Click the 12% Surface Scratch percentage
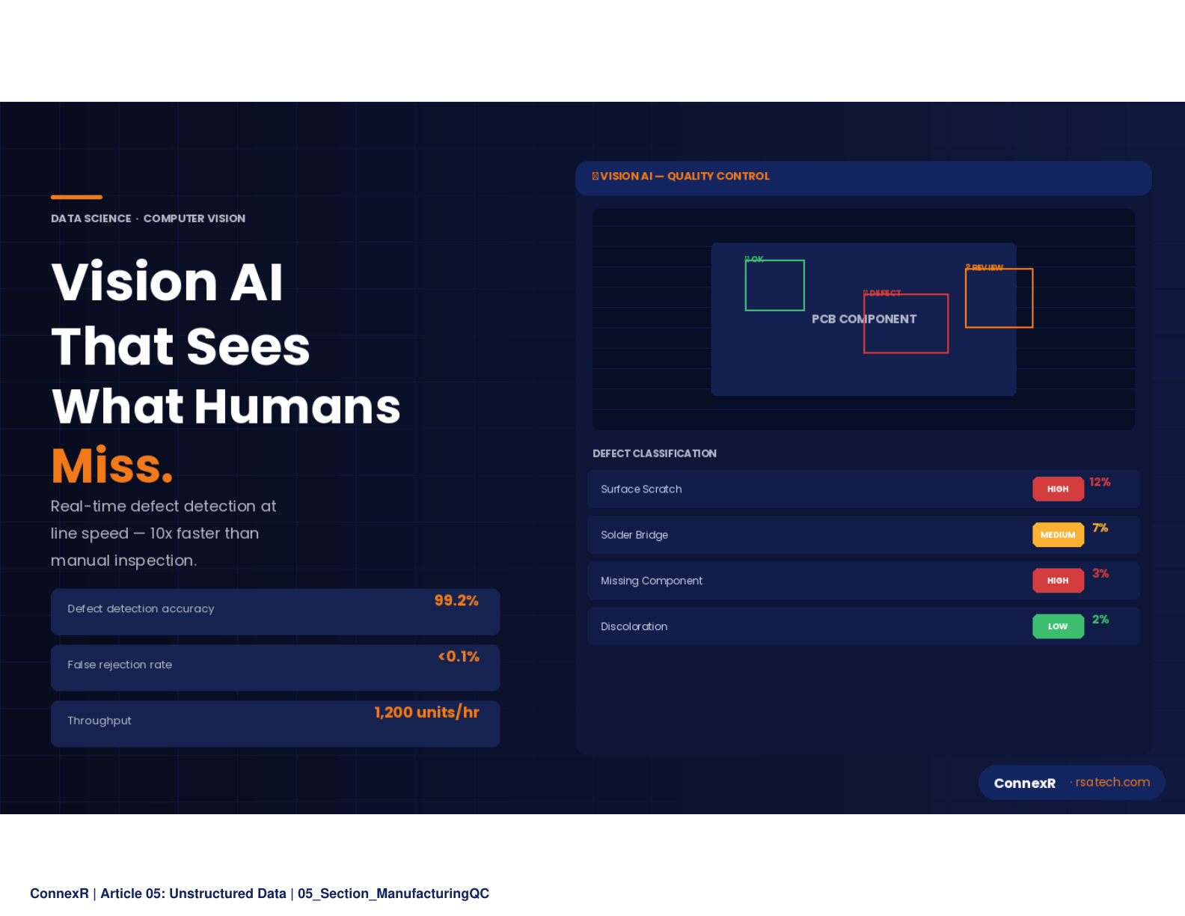This screenshot has height=916, width=1185. pyautogui.click(x=1099, y=482)
